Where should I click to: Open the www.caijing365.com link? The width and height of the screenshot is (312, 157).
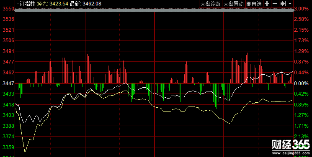[x=291, y=153]
